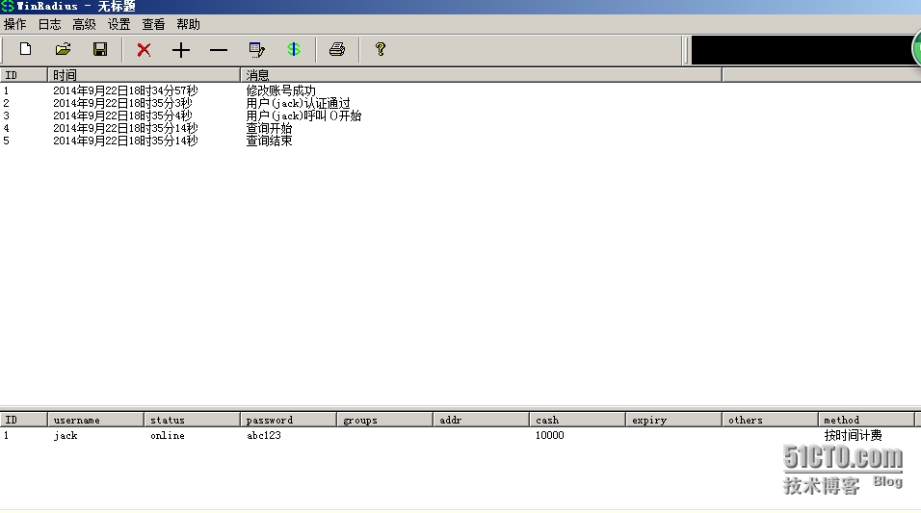Click the addr column header

pos(481,420)
